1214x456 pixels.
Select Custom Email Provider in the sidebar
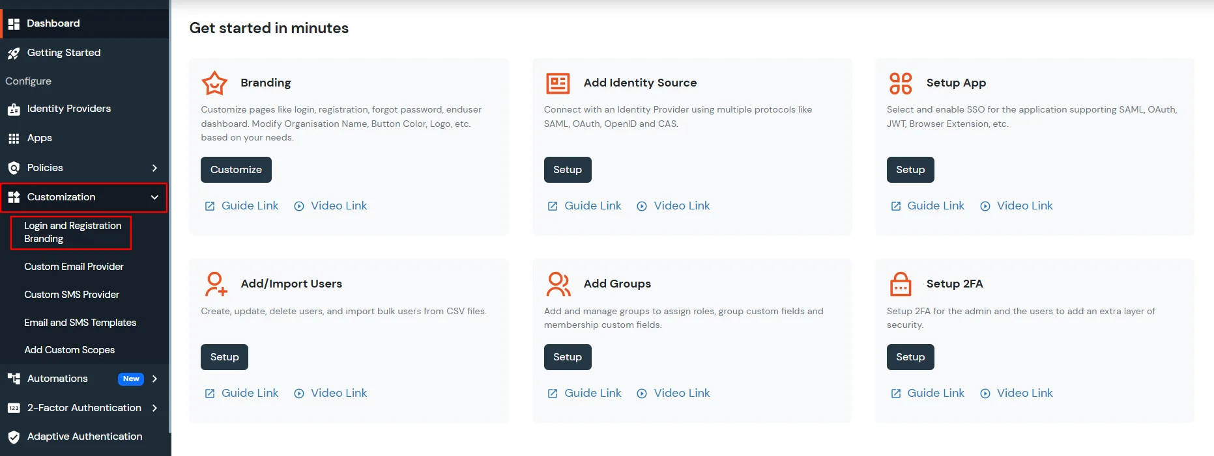74,267
